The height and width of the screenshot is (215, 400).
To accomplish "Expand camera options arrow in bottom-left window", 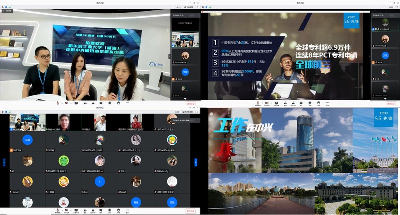I will [x=71, y=210].
